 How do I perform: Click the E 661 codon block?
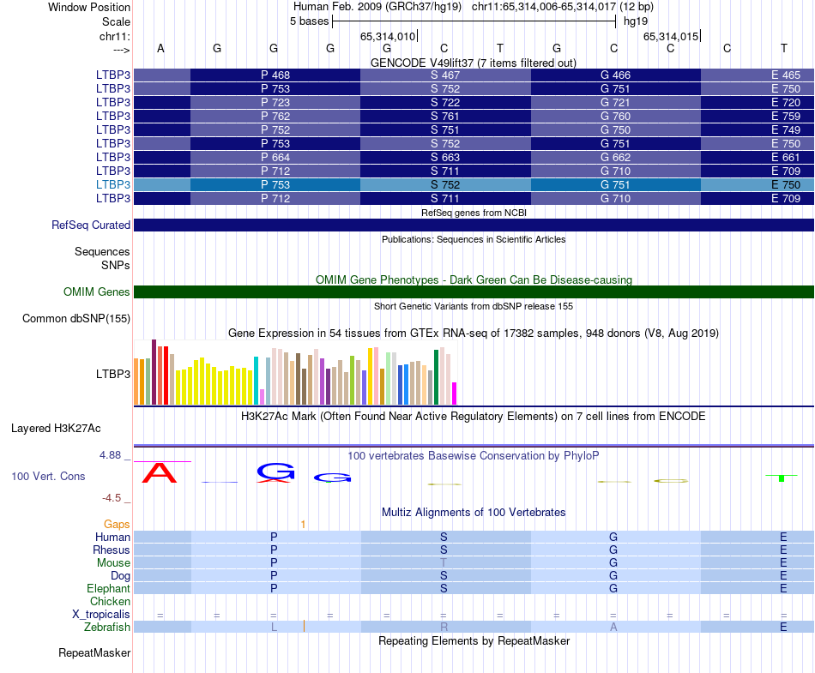pyautogui.click(x=758, y=157)
